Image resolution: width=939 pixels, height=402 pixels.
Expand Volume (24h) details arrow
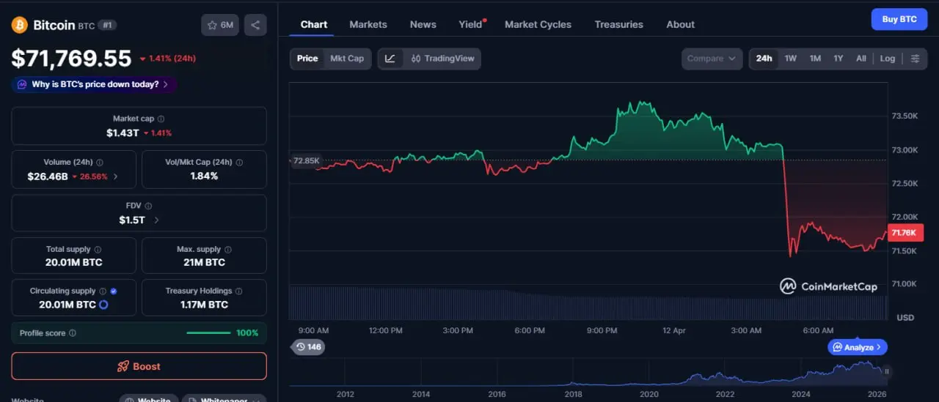pyautogui.click(x=115, y=176)
